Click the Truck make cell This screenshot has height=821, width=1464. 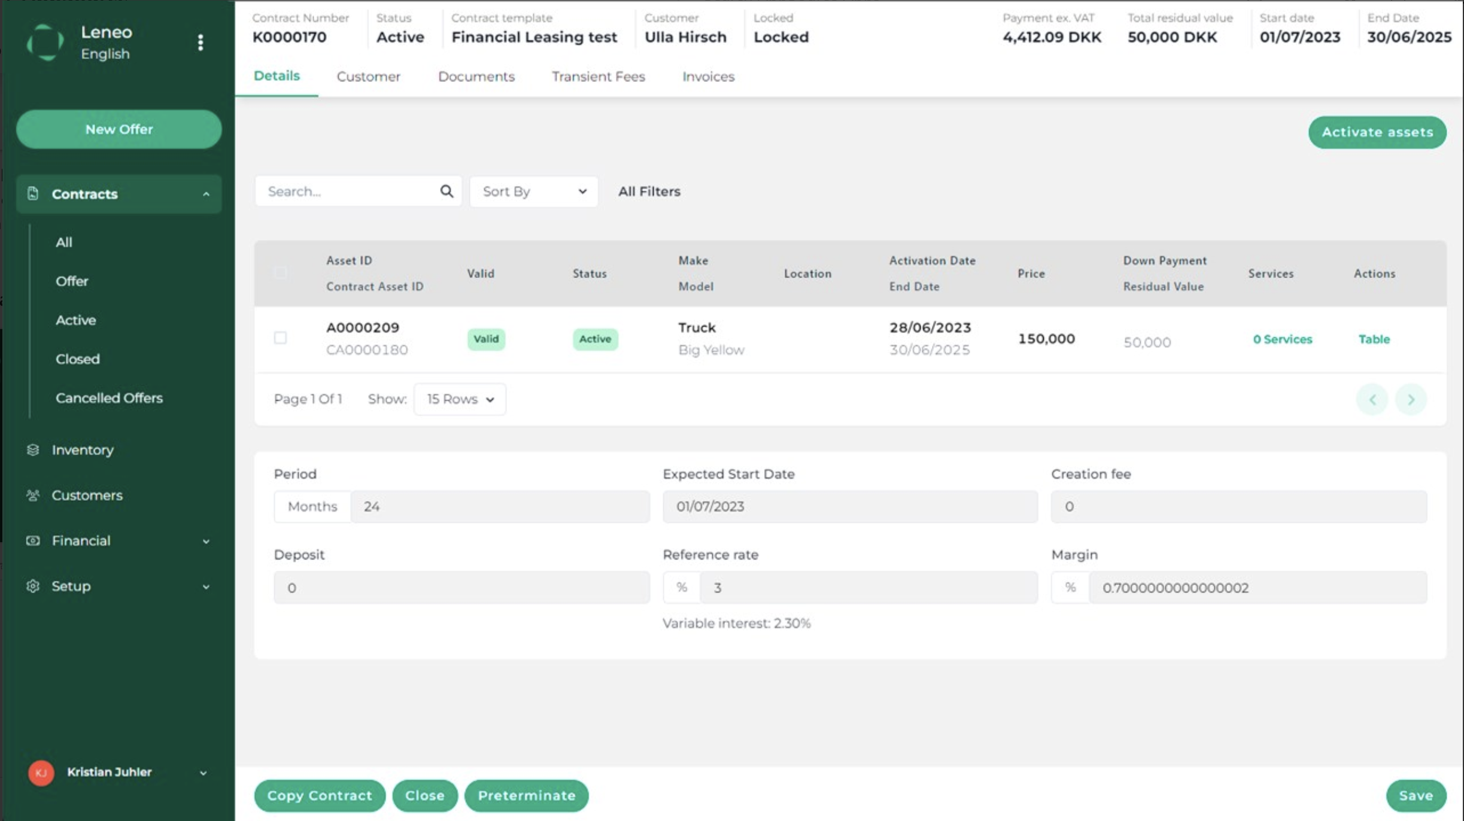(x=697, y=328)
